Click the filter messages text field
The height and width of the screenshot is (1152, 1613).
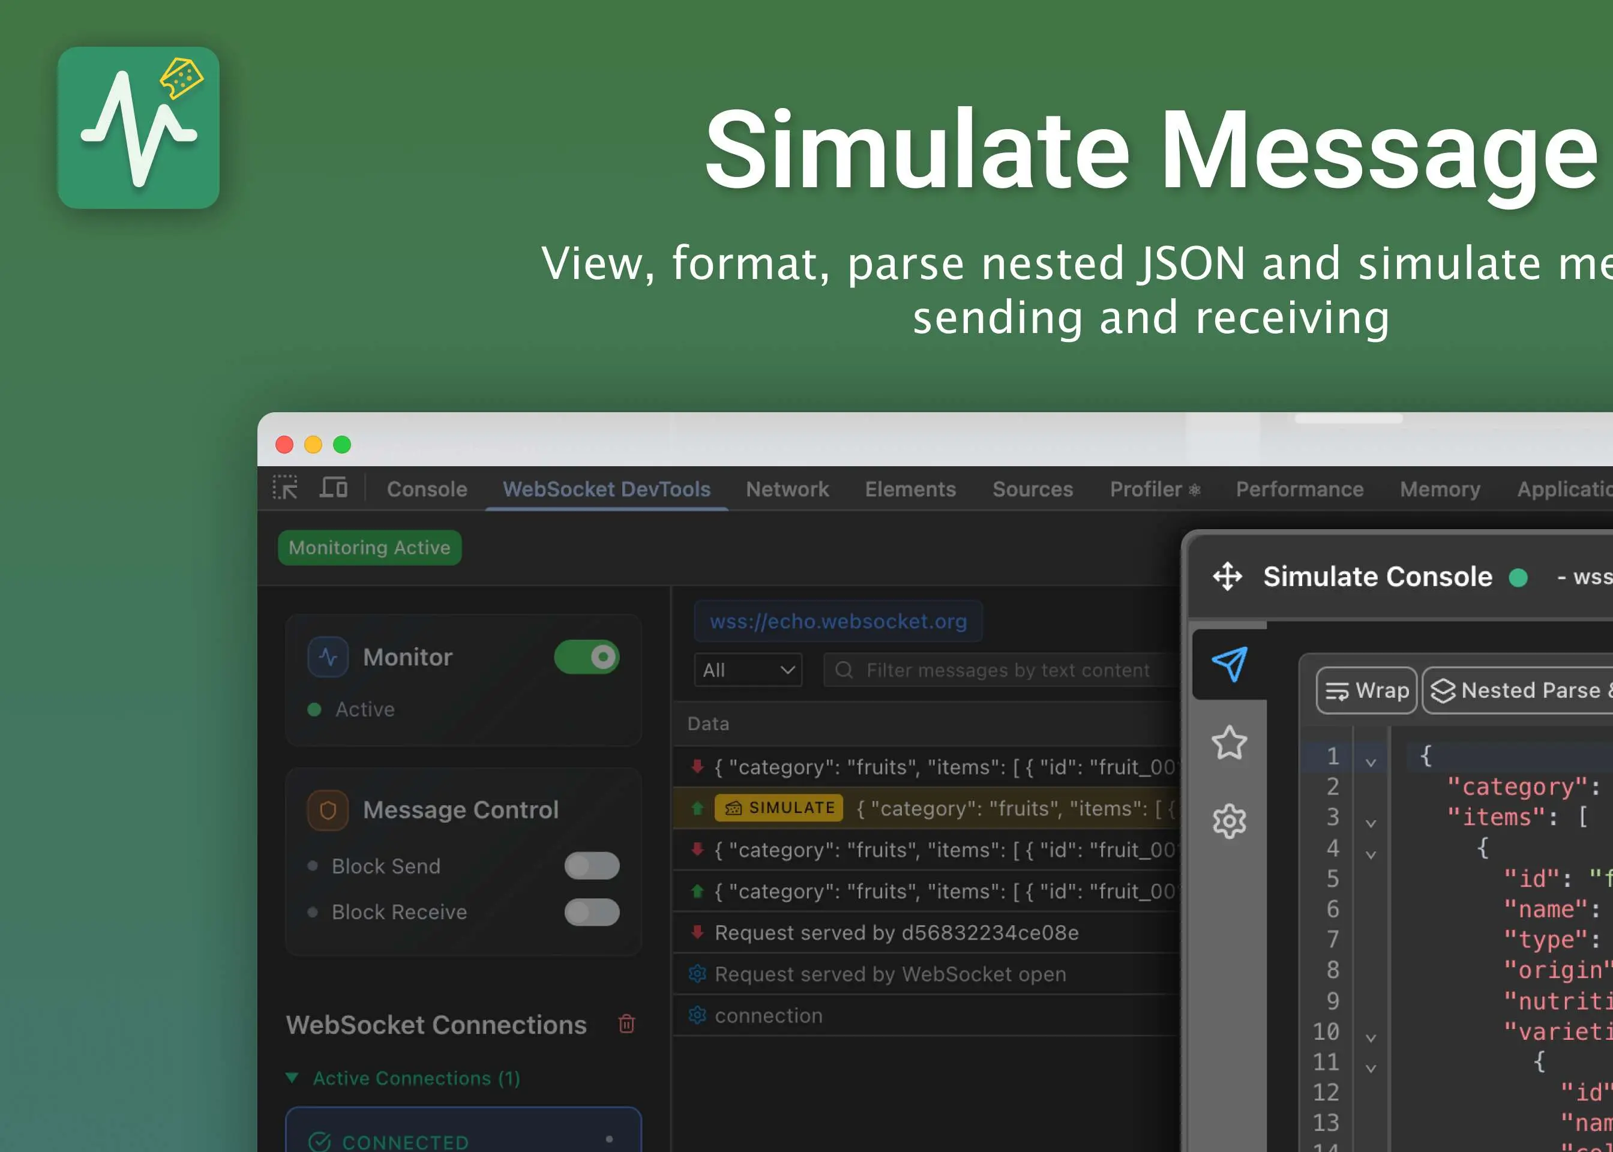click(x=1008, y=670)
